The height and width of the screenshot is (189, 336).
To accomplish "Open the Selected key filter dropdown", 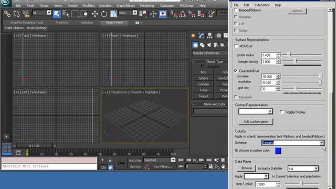I will point(160,160).
